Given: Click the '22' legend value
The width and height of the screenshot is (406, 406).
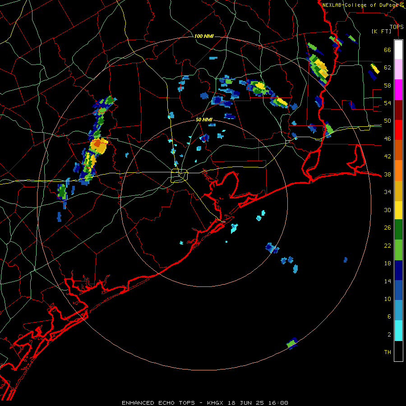Looking at the screenshot, I should pos(388,245).
